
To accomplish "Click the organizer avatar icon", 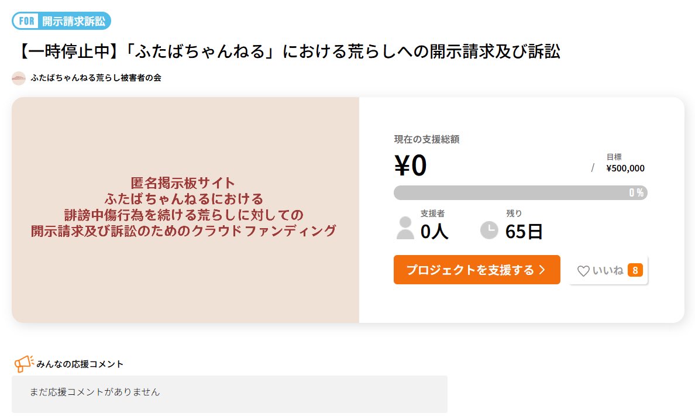I will pos(19,78).
